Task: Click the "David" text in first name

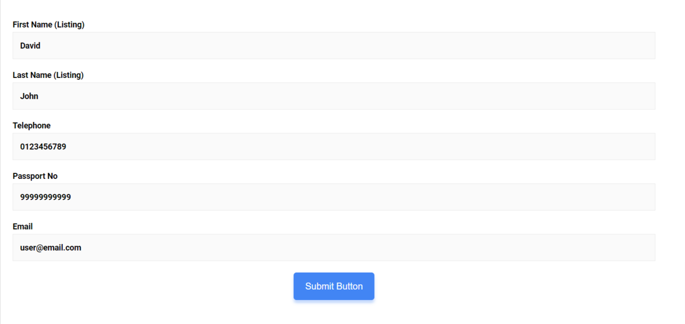Action: (30, 46)
